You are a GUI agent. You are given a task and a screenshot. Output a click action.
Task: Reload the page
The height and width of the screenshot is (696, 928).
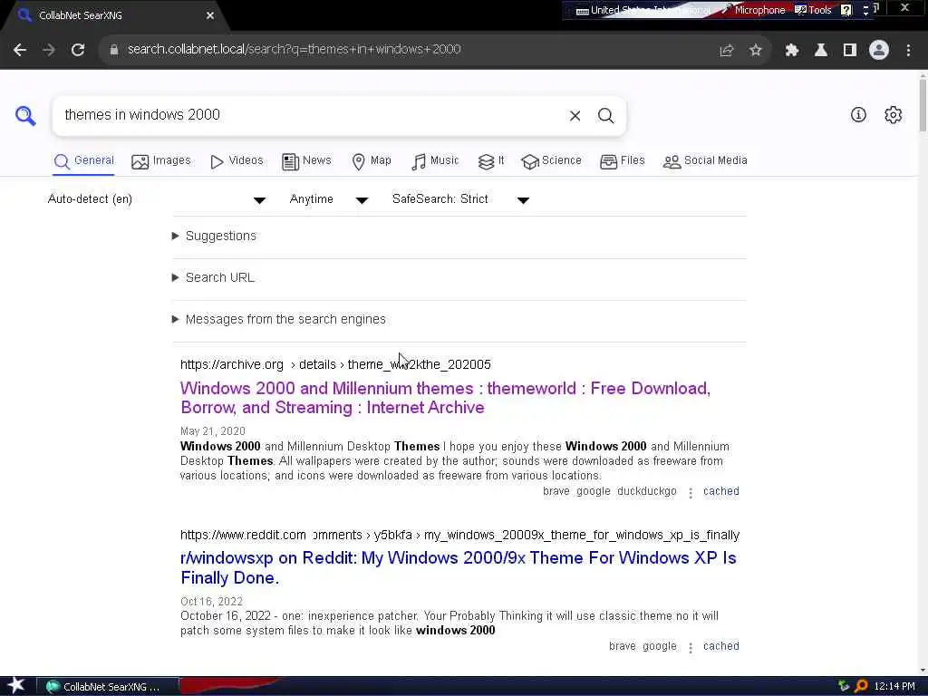point(78,50)
